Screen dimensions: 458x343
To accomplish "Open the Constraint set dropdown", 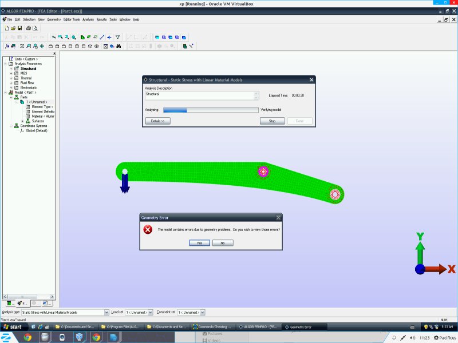I will point(203,312).
